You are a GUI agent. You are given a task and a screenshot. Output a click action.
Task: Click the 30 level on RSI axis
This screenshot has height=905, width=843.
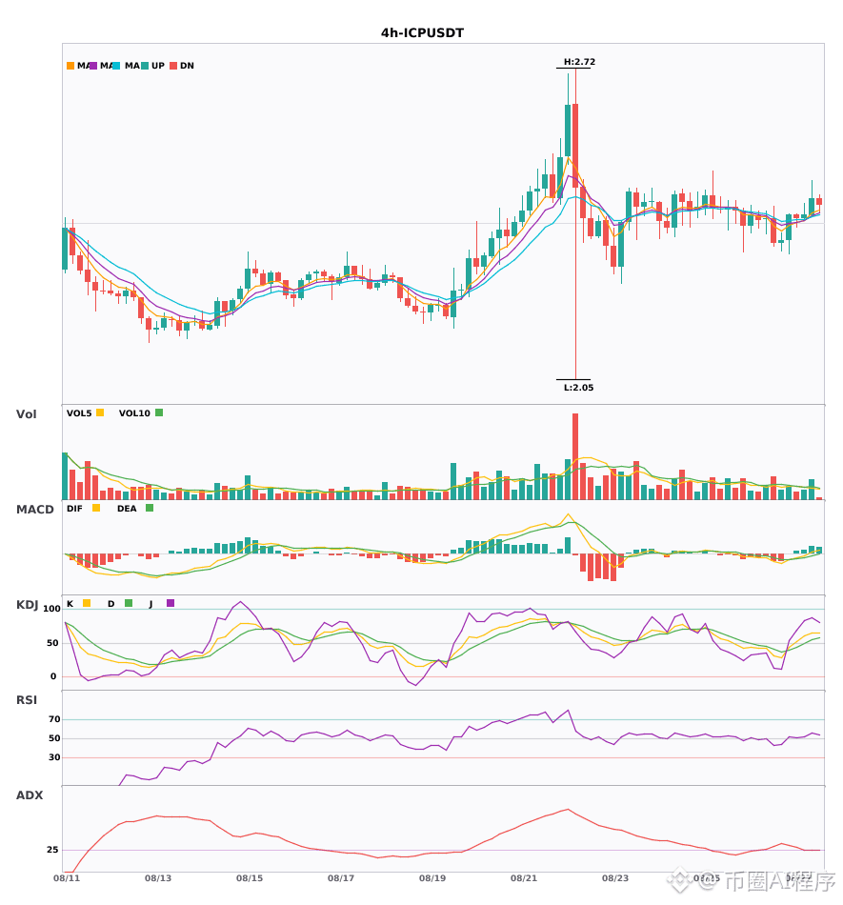click(x=54, y=757)
